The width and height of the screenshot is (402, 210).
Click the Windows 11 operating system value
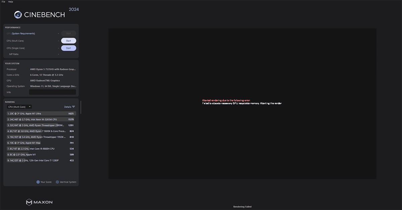pos(53,86)
